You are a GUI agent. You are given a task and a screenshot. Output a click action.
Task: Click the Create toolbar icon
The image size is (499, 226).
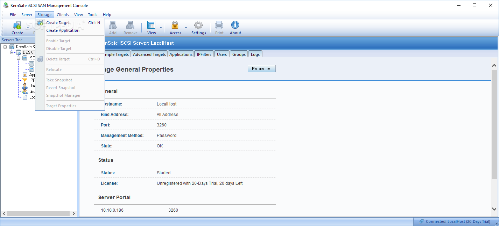[17, 25]
